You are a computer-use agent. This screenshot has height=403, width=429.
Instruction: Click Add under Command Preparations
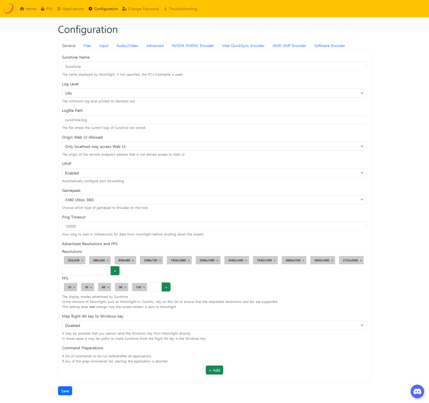point(214,370)
